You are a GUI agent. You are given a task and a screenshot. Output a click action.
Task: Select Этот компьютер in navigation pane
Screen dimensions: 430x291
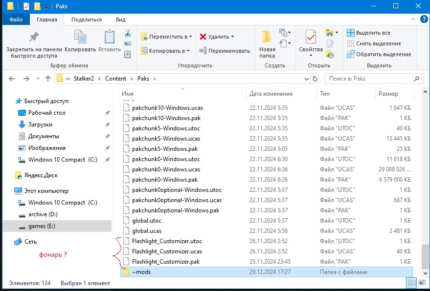(x=46, y=191)
